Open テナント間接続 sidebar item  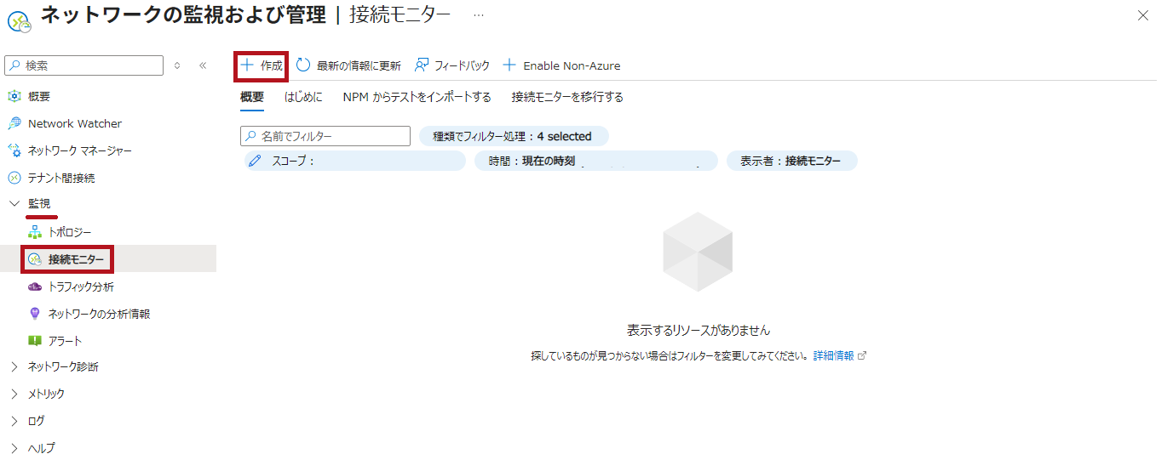click(x=61, y=178)
